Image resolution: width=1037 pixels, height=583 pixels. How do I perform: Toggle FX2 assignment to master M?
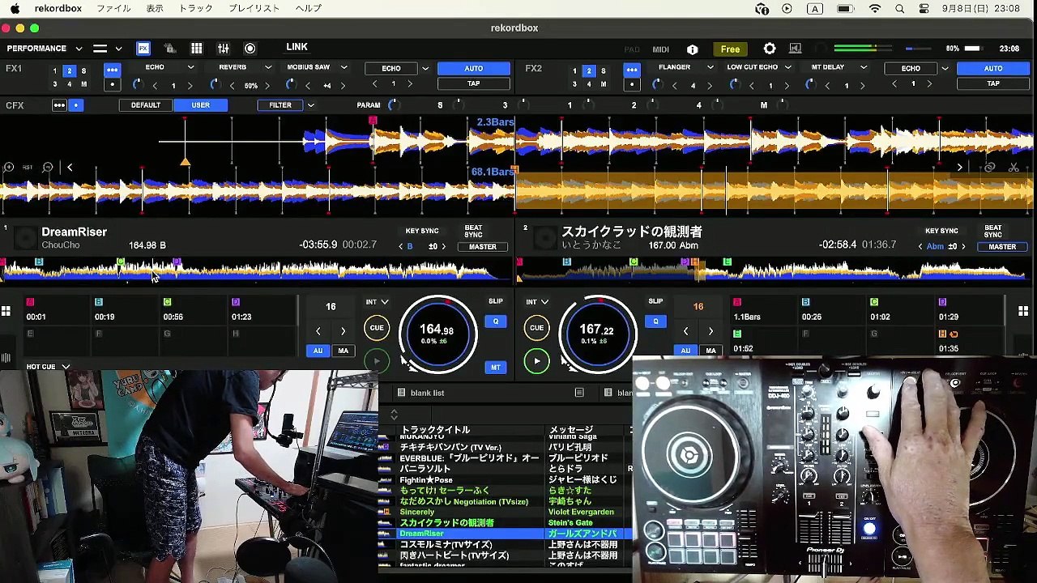coord(603,84)
